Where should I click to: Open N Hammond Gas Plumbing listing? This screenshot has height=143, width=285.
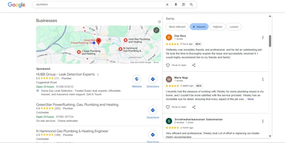72,131
